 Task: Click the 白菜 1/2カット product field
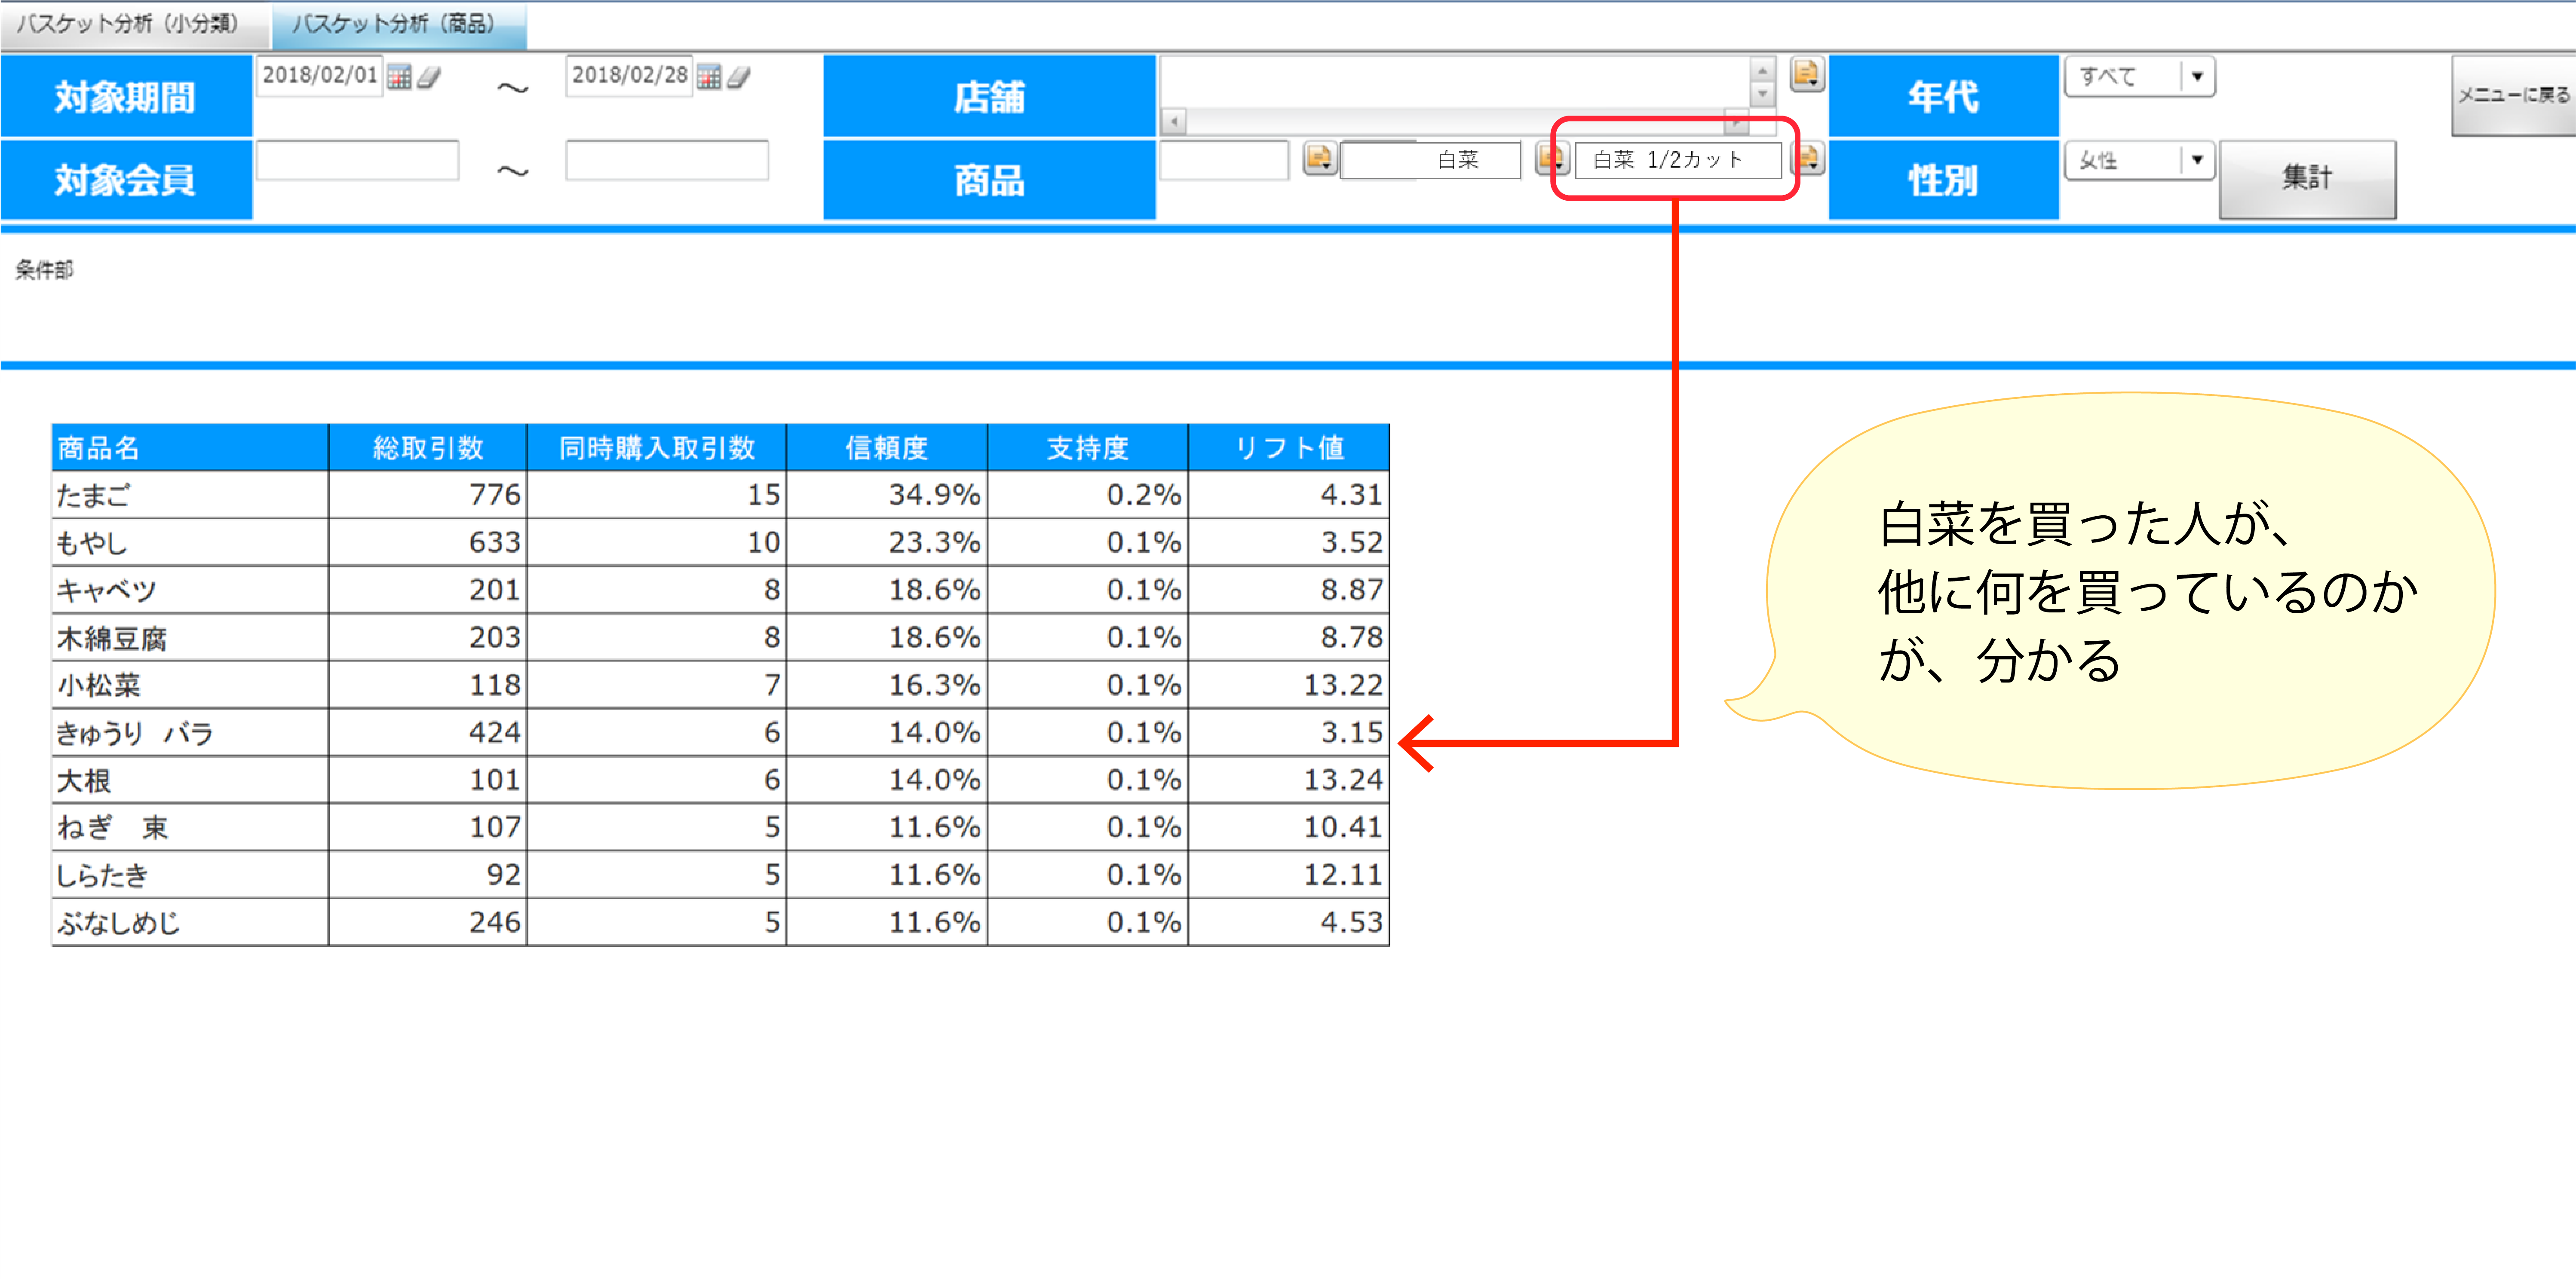pyautogui.click(x=1677, y=160)
